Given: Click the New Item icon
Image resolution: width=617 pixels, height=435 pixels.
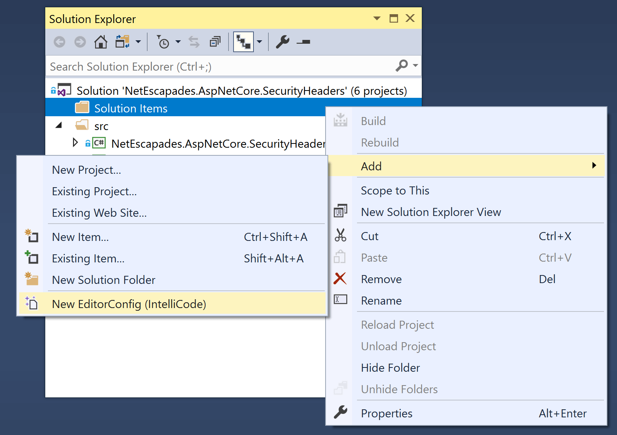Looking at the screenshot, I should [31, 236].
